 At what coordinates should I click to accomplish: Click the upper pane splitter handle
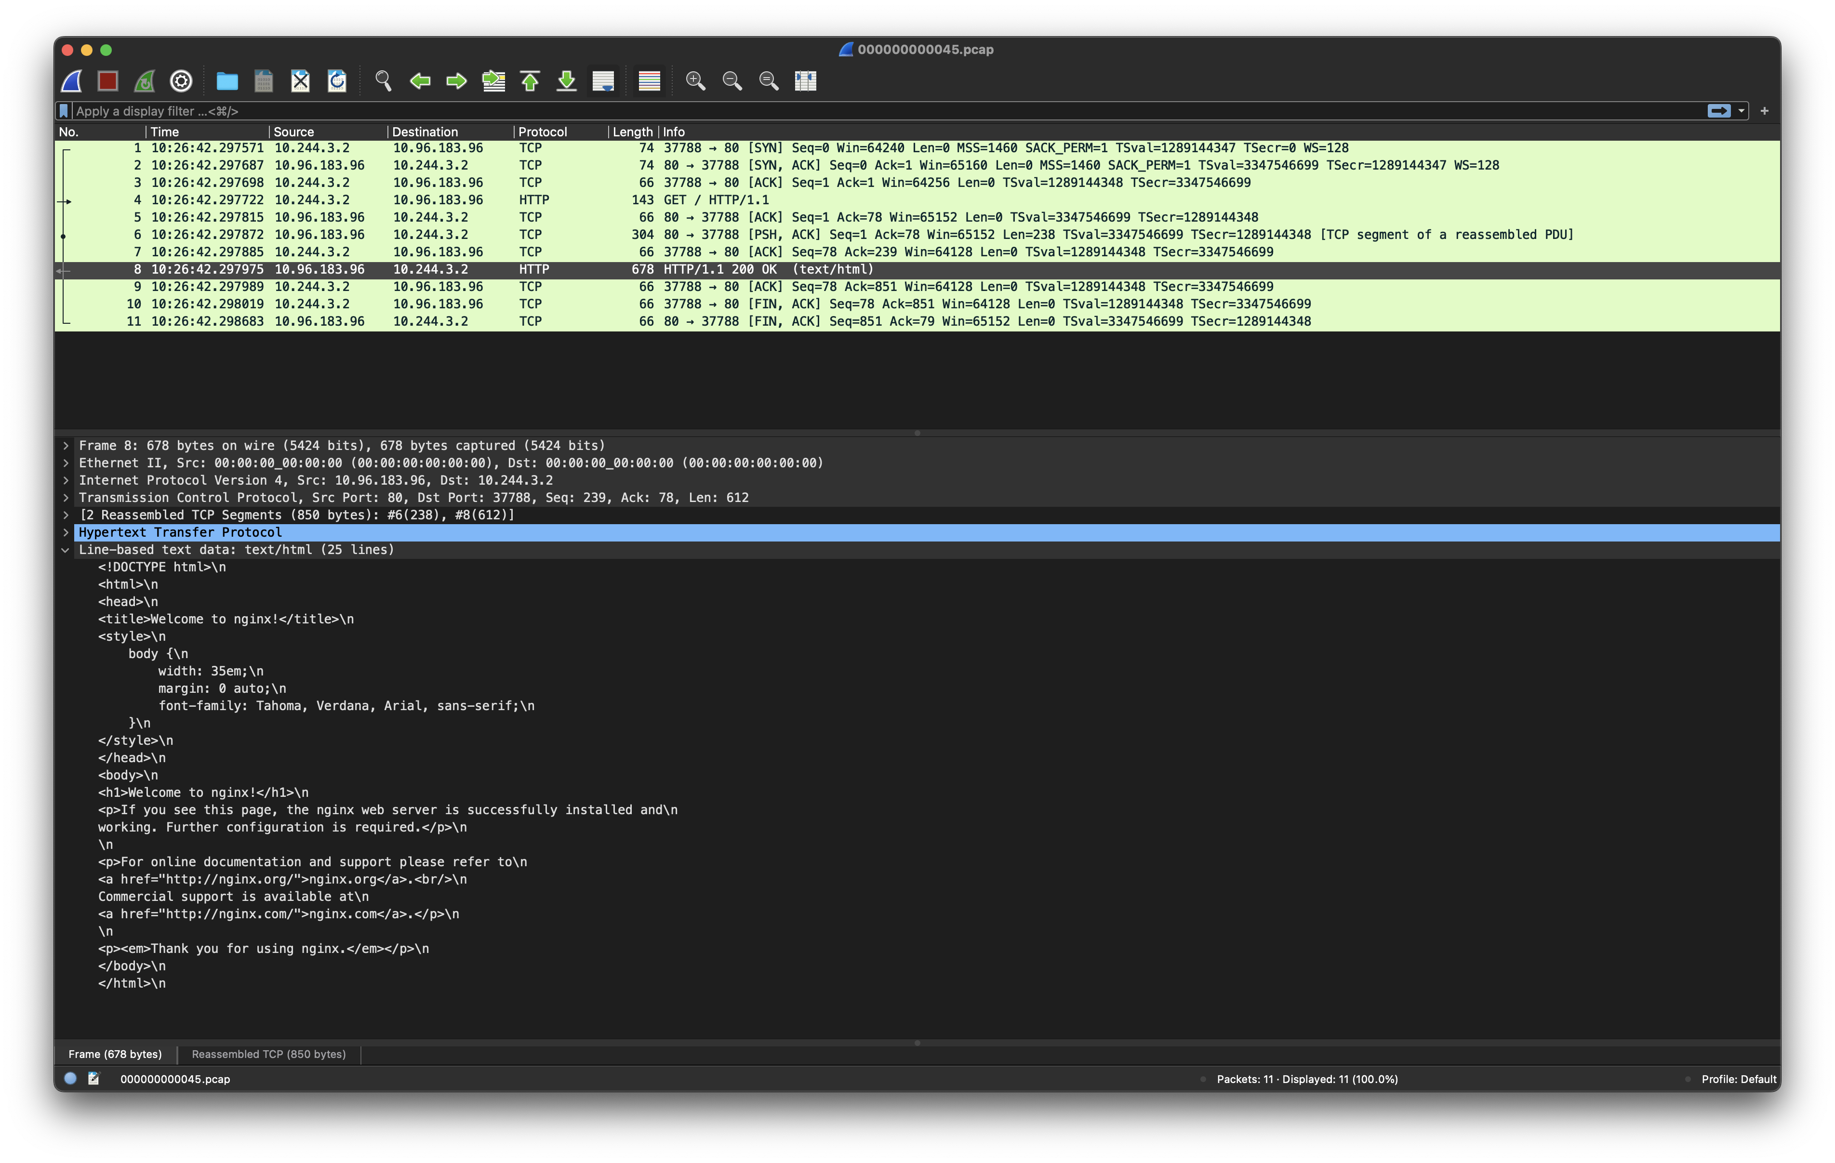[x=917, y=433]
